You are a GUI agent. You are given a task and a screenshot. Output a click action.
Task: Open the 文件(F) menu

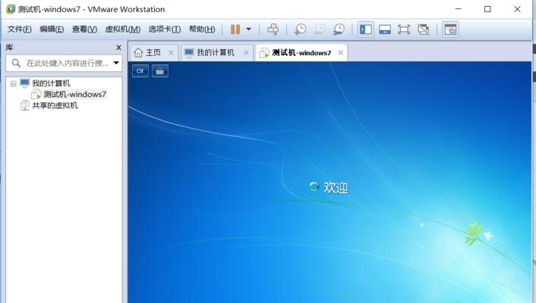coord(20,30)
